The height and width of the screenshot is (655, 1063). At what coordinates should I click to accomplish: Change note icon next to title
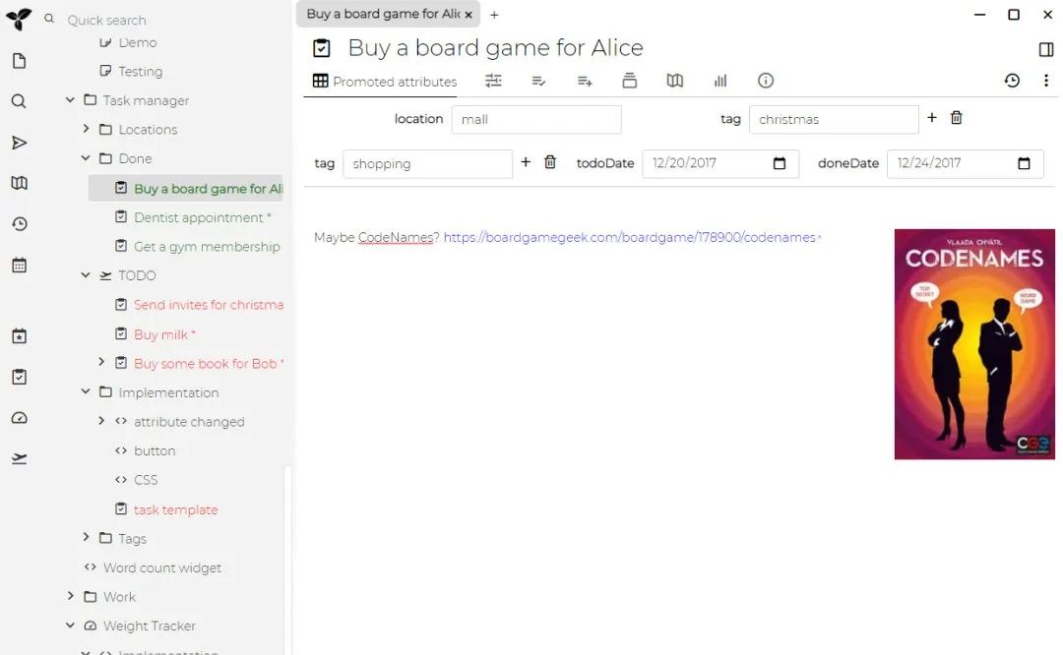[321, 48]
